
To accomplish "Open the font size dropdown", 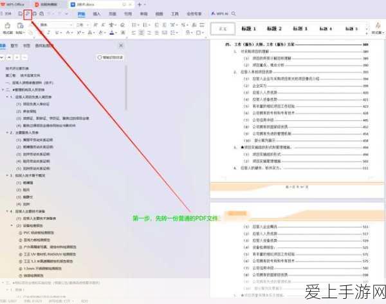I will click(x=87, y=25).
